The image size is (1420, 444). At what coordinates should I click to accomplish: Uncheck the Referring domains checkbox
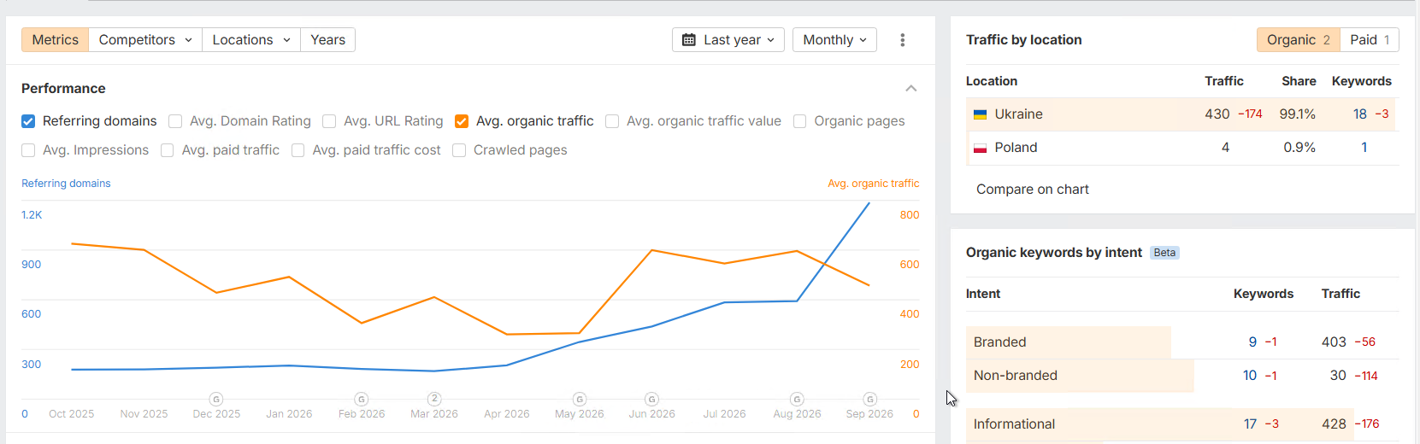point(28,121)
